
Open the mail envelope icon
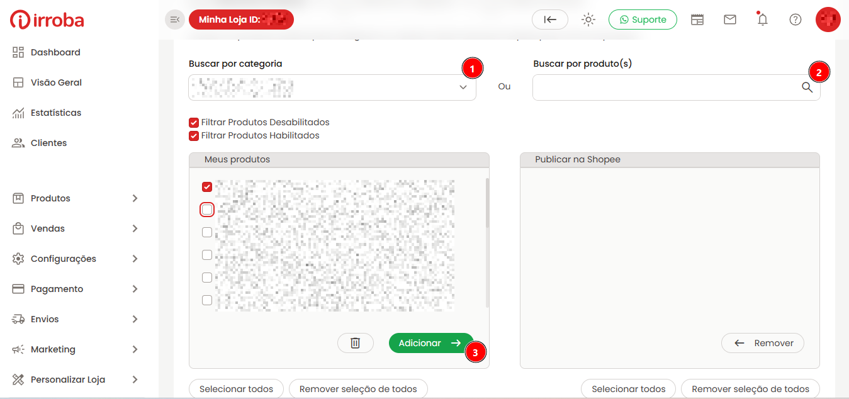coord(730,20)
